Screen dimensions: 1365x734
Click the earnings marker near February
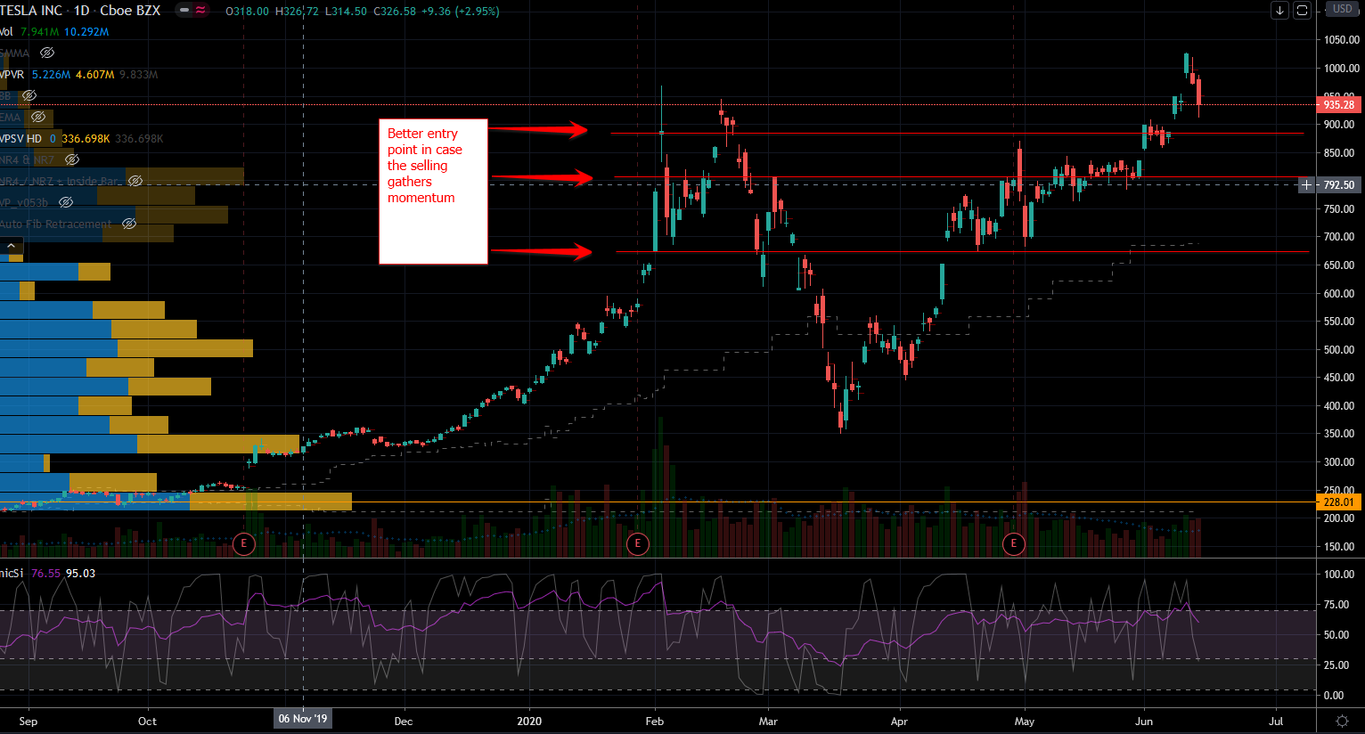click(x=637, y=543)
